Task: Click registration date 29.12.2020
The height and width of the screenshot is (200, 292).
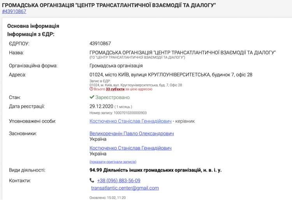Action: click(x=101, y=106)
